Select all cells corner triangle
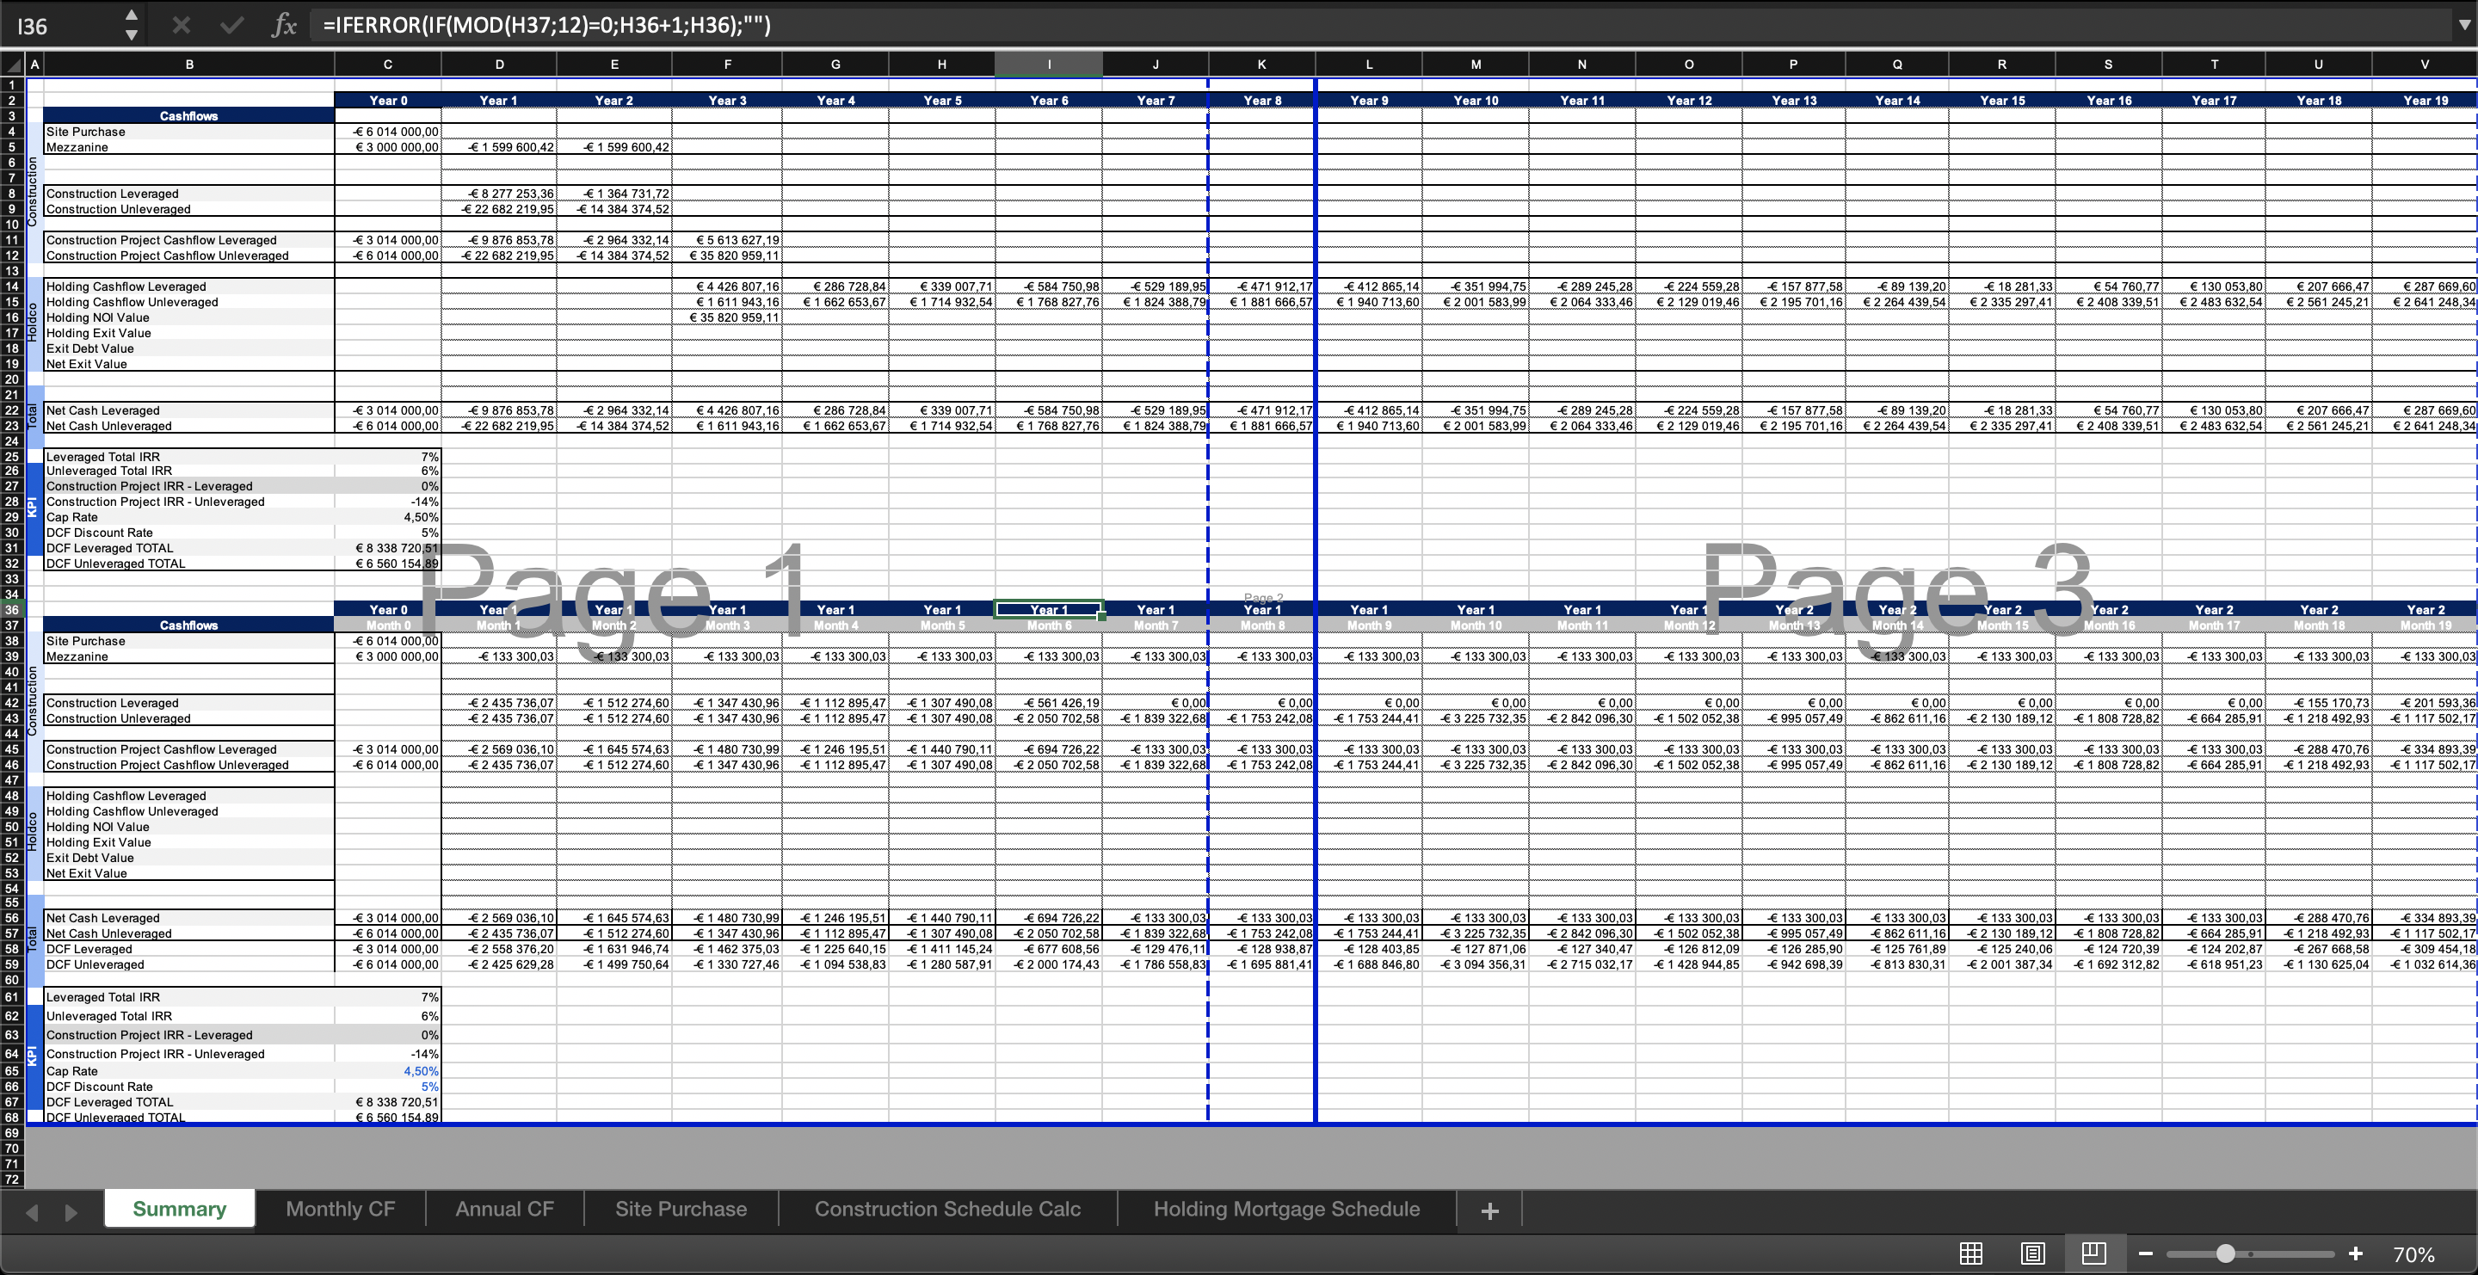This screenshot has height=1275, width=2478. point(13,65)
